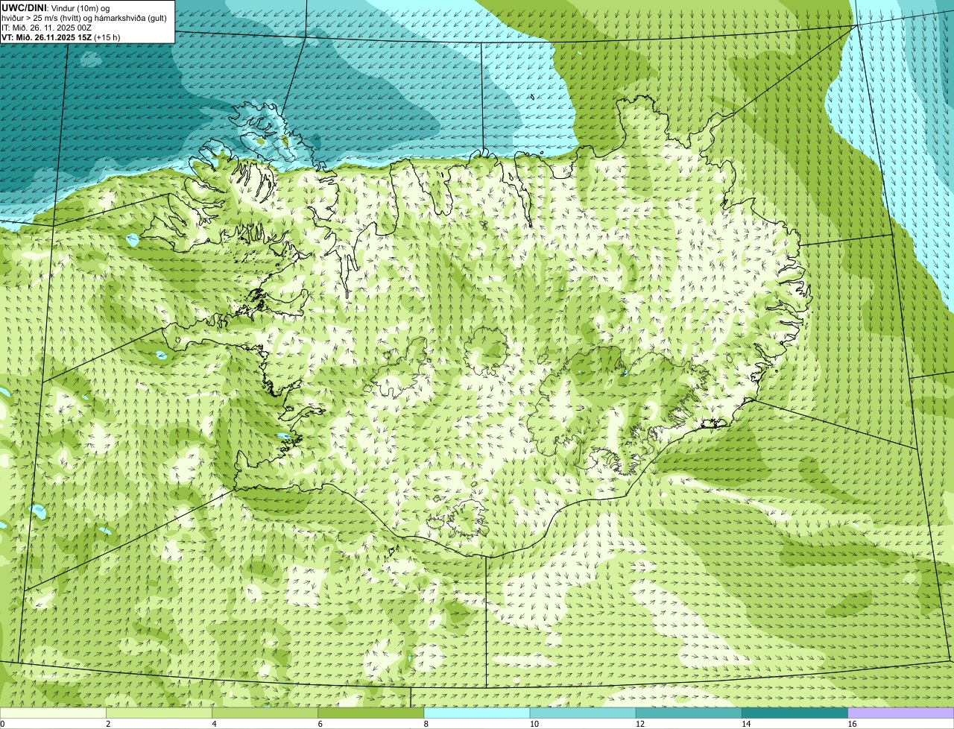This screenshot has height=729, width=954.
Task: Click the 12–14 m/s teal legend swatch
Action: click(x=689, y=713)
